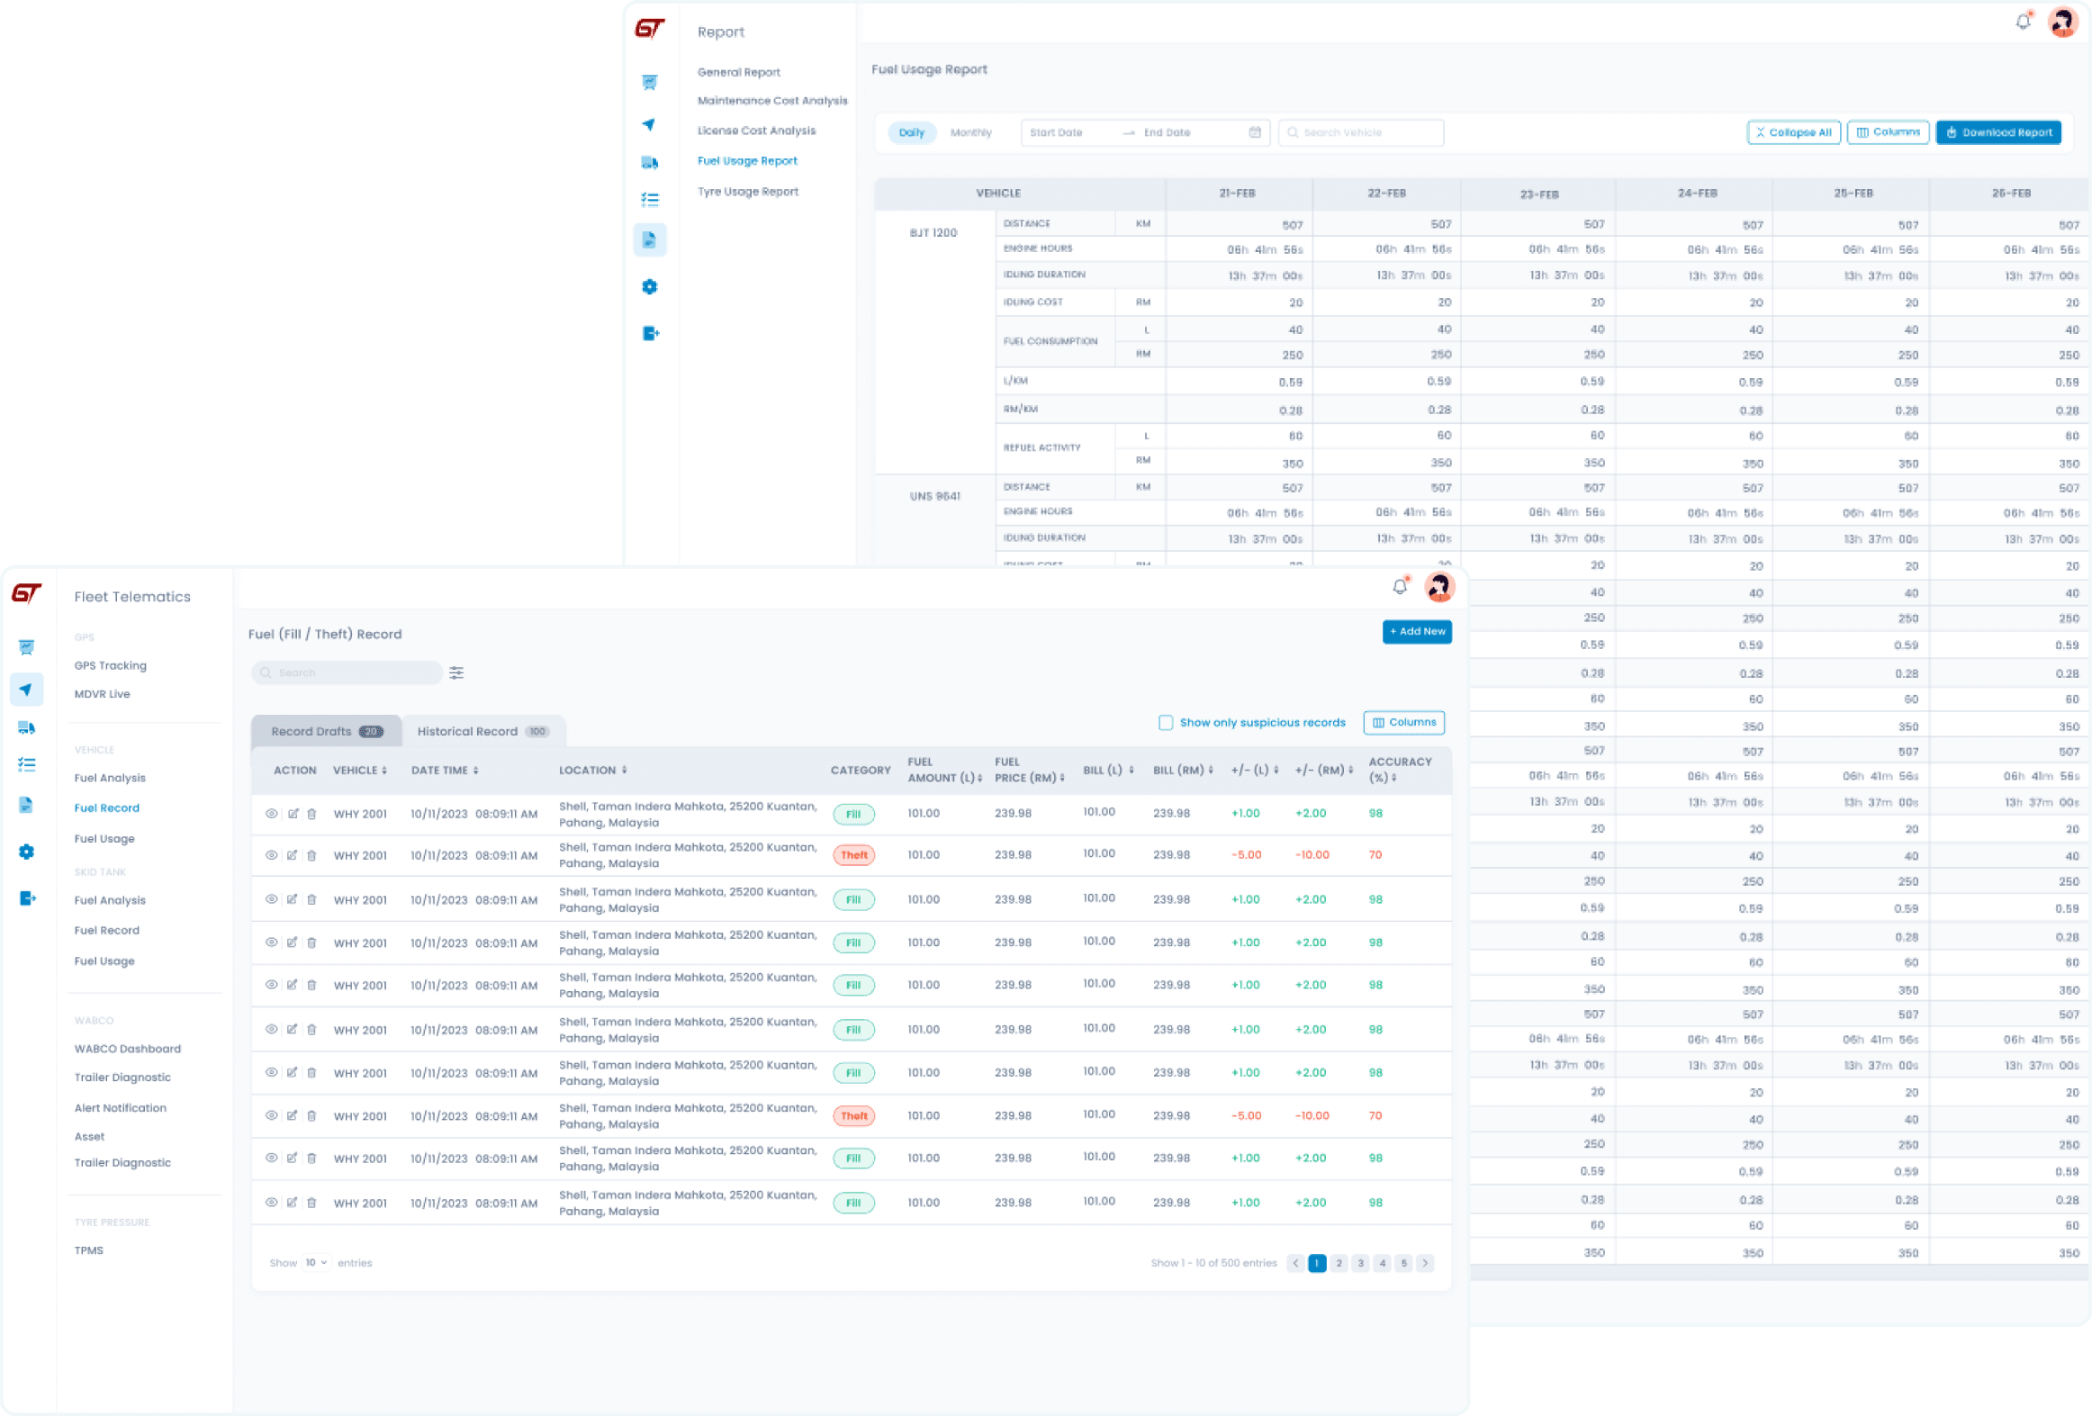Click the GPS navigation arrow sidebar icon
This screenshot has height=1416, width=2092.
[x=26, y=690]
